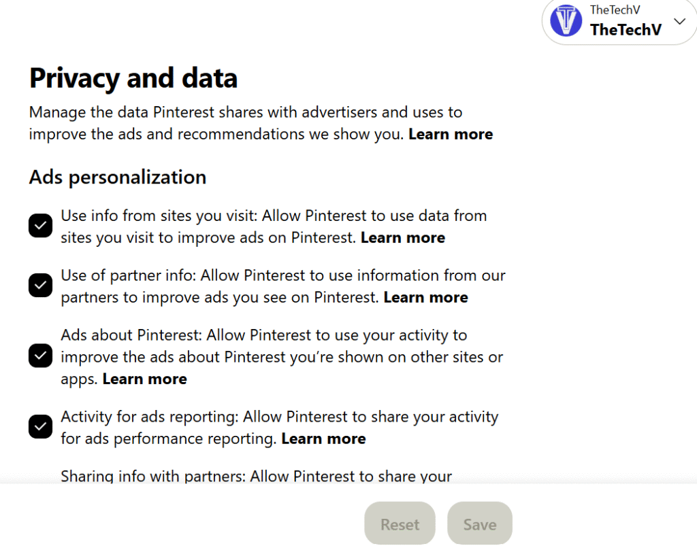Open Learn more for Ads about Pinterest

144,379
